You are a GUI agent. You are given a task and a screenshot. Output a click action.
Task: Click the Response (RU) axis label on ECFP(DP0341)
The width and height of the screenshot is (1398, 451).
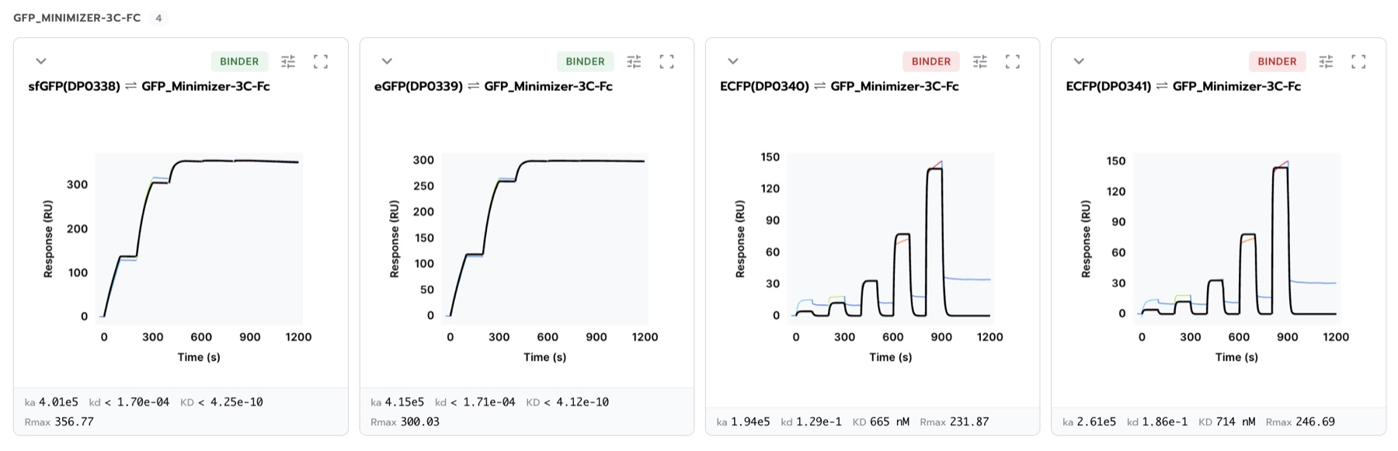tap(1086, 239)
